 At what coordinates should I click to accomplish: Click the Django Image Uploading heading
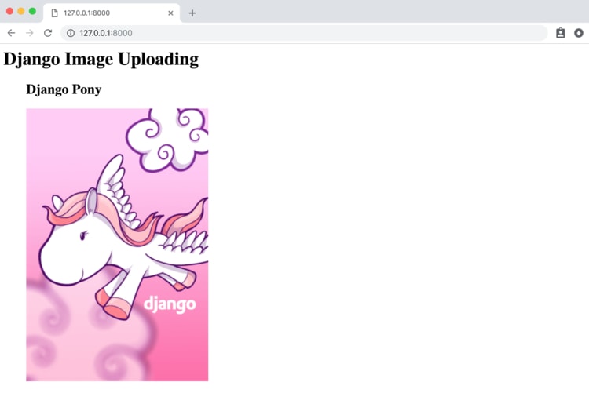point(101,60)
